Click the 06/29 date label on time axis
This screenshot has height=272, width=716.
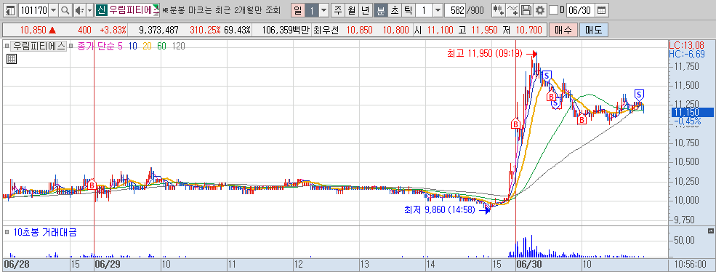pos(107,265)
